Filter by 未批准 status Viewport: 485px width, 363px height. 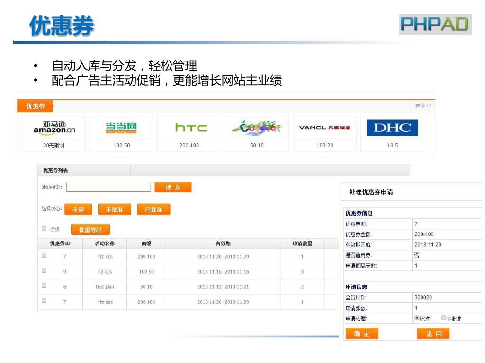115,209
